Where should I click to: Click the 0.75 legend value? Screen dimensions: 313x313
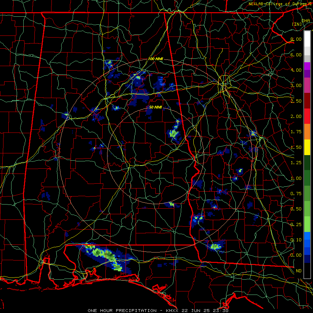pos(296,194)
